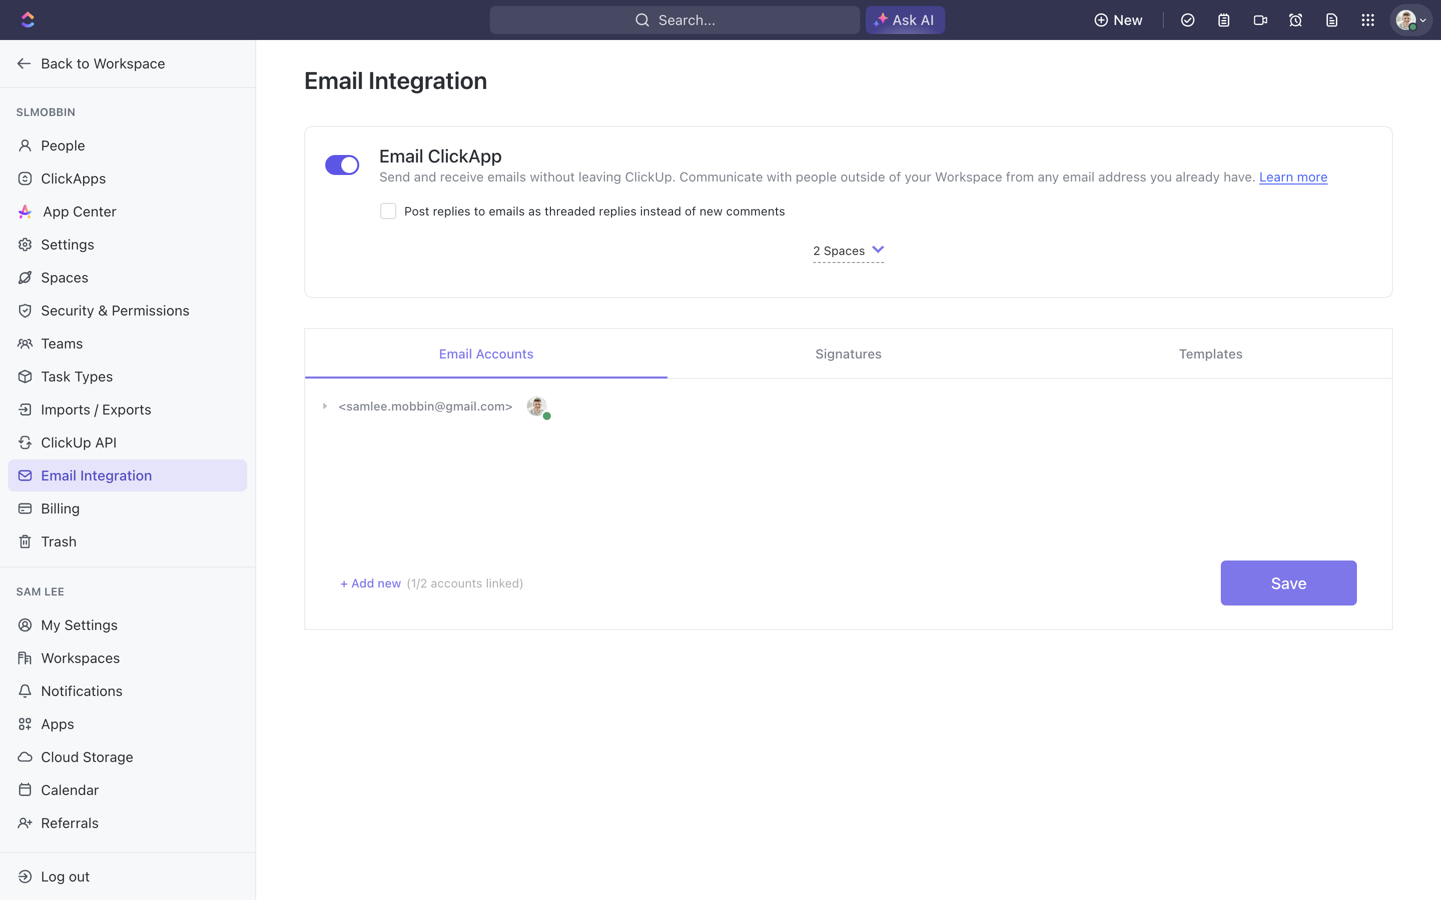The width and height of the screenshot is (1441, 900).
Task: Click the Teams icon in sidebar
Action: tap(25, 344)
